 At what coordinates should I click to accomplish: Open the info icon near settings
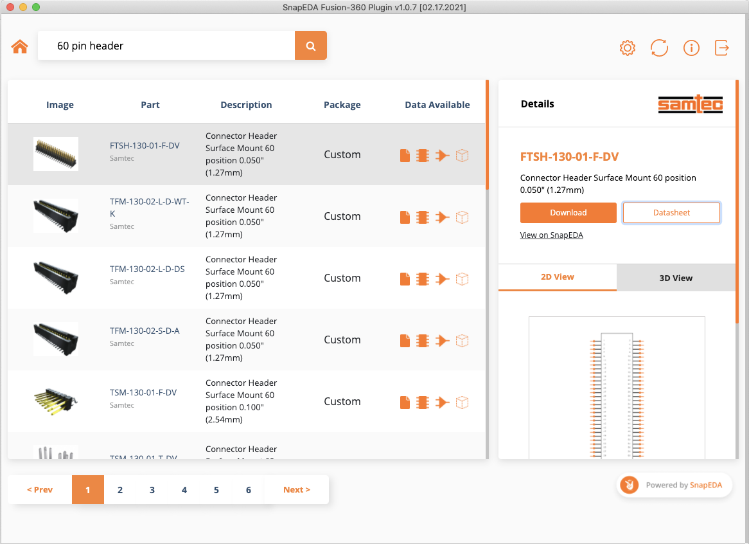(x=691, y=47)
